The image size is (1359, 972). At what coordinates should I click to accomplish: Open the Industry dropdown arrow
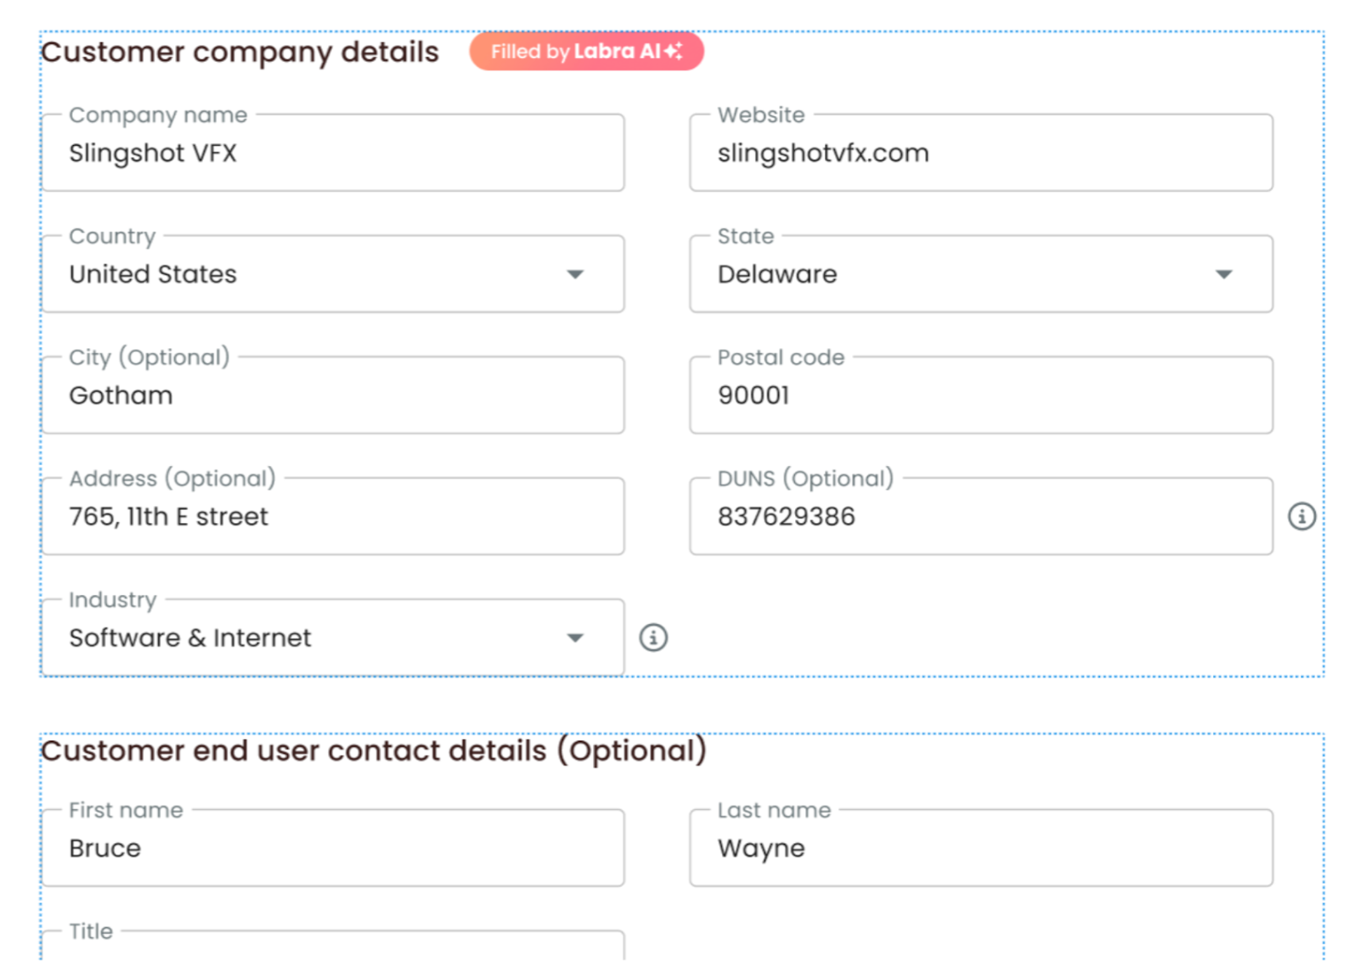[575, 638]
